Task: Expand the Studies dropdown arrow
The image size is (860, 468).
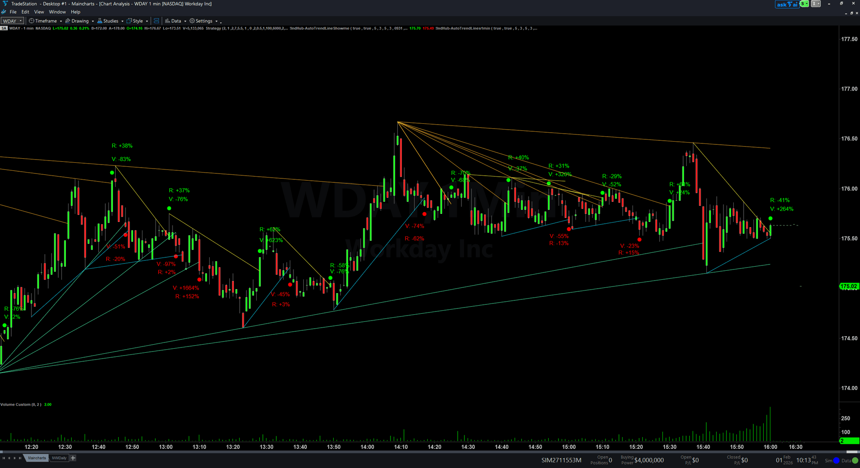Action: point(122,21)
